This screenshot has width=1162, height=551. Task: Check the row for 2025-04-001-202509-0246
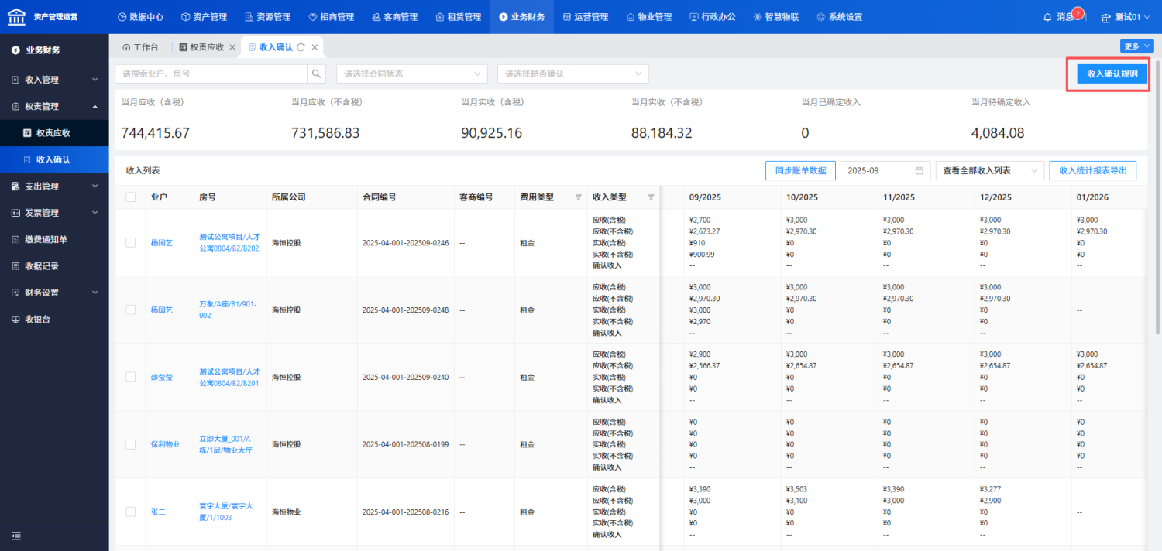tap(131, 242)
